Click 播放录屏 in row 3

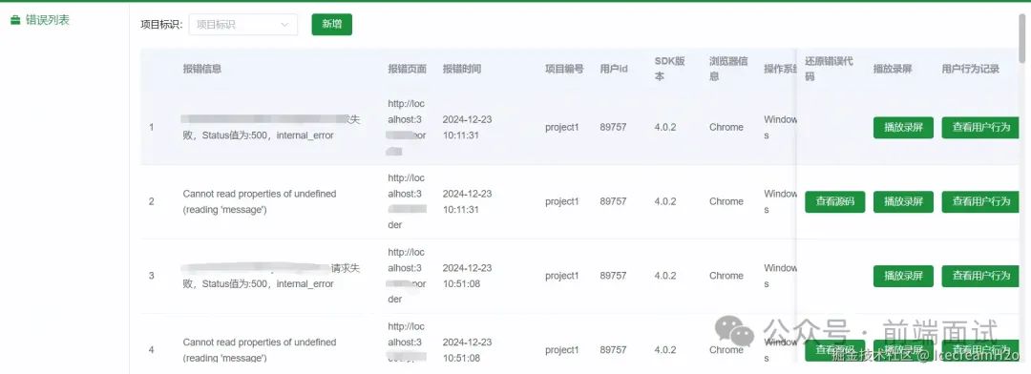click(903, 276)
